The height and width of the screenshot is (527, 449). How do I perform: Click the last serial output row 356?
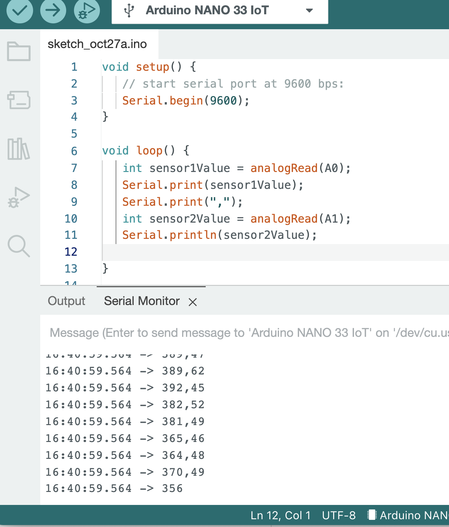coord(114,488)
